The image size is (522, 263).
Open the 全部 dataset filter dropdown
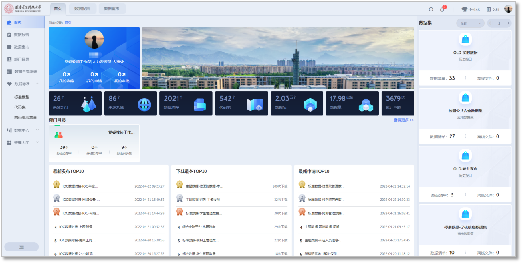(470, 23)
